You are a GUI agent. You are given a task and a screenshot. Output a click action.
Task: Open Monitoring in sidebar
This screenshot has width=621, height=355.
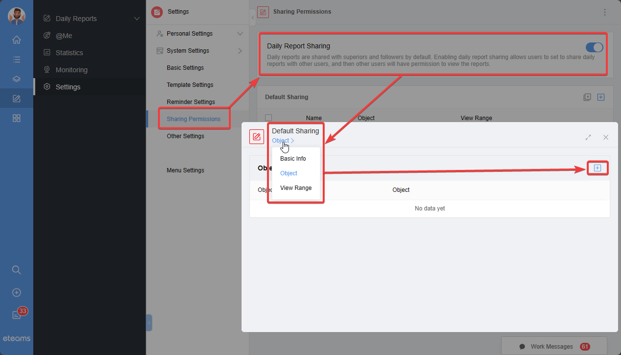pyautogui.click(x=71, y=70)
